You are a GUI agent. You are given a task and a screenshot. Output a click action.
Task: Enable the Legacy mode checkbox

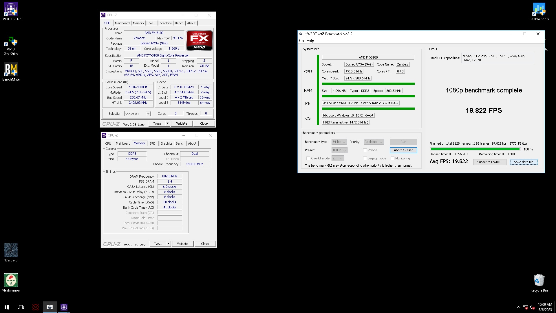[365, 158]
